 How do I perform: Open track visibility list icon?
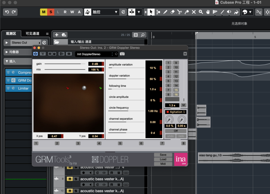[136, 35]
